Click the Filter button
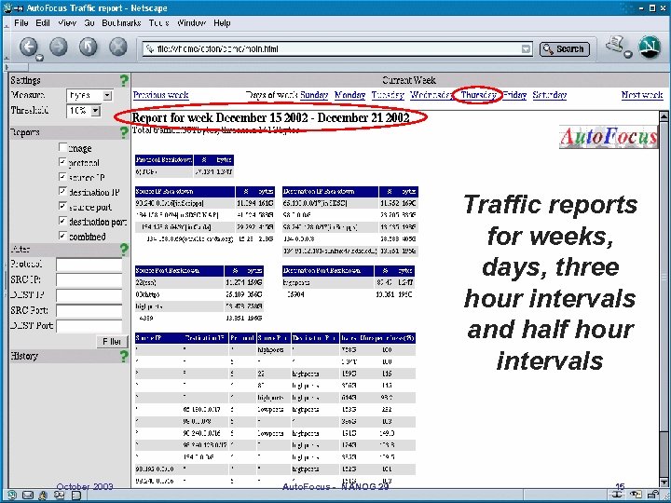This screenshot has height=503, width=671. point(112,341)
